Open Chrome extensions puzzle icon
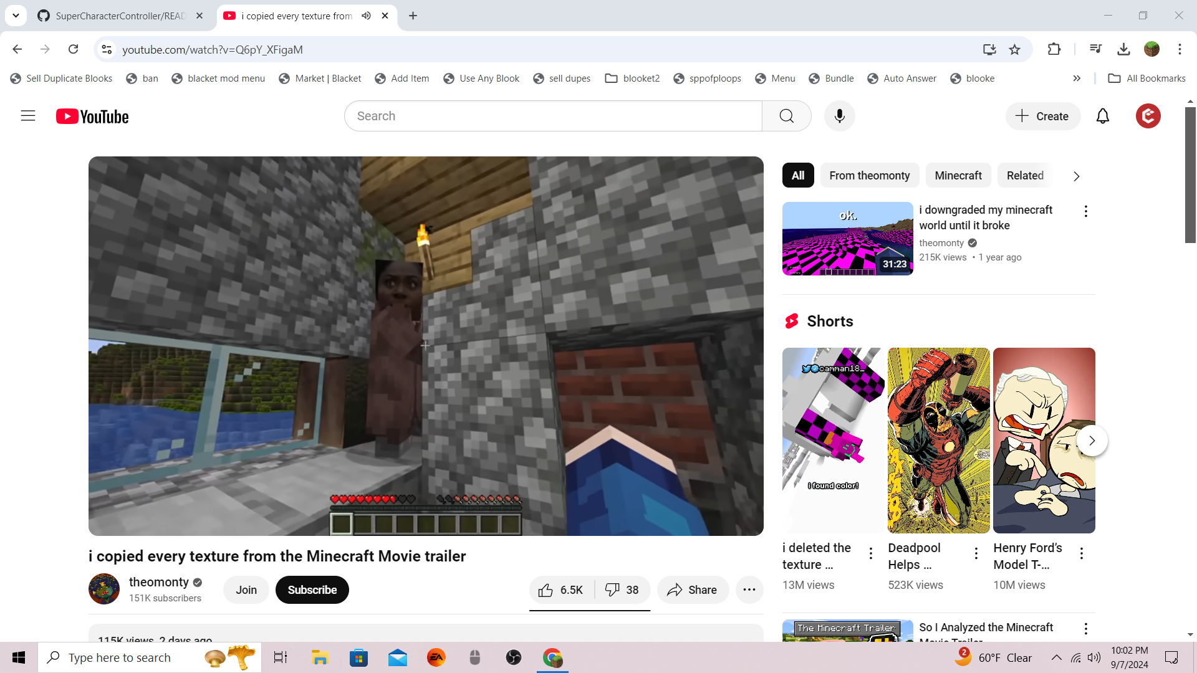 [1054, 49]
